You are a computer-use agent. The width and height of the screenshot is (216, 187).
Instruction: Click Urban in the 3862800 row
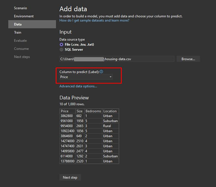point(111,116)
